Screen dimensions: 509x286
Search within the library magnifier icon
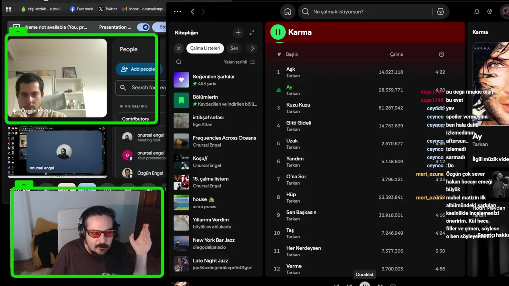pyautogui.click(x=179, y=62)
